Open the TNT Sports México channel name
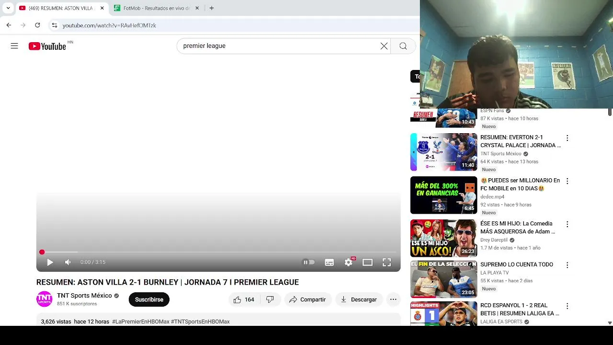Image resolution: width=613 pixels, height=345 pixels. [x=84, y=296]
